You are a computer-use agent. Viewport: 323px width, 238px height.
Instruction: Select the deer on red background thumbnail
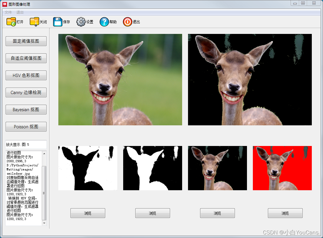pos(282,168)
